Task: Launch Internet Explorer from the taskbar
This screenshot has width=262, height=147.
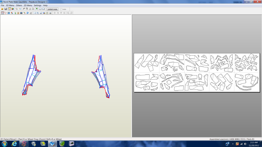Action: 14,144
